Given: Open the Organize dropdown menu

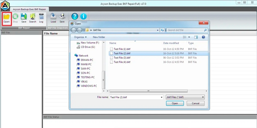Looking at the screenshot, I should coord(80,37).
